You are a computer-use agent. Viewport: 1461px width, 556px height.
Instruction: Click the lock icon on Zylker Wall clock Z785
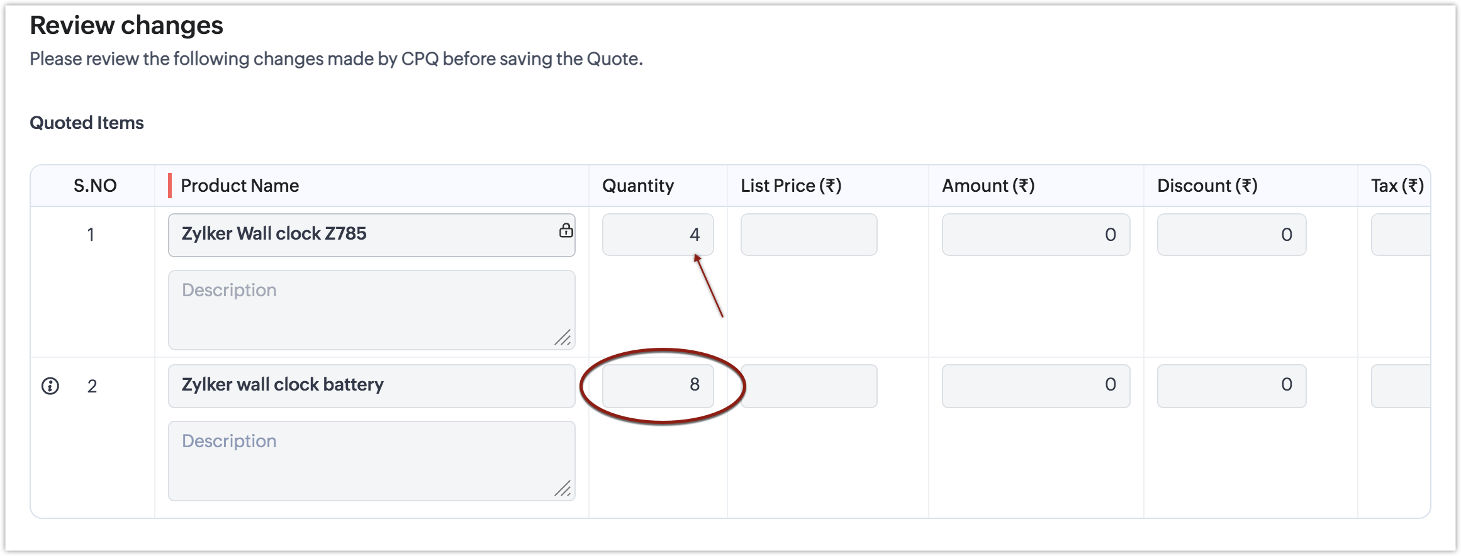[566, 231]
